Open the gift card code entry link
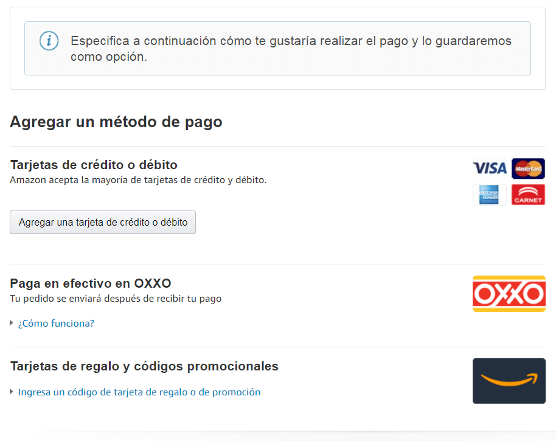 (139, 392)
